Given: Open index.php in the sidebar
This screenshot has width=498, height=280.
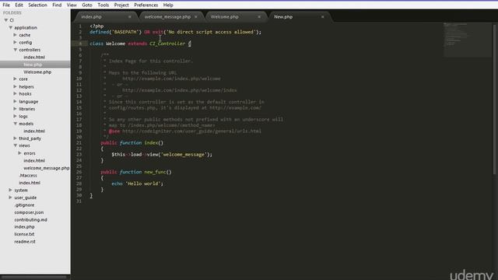Looking at the screenshot, I should (24, 227).
